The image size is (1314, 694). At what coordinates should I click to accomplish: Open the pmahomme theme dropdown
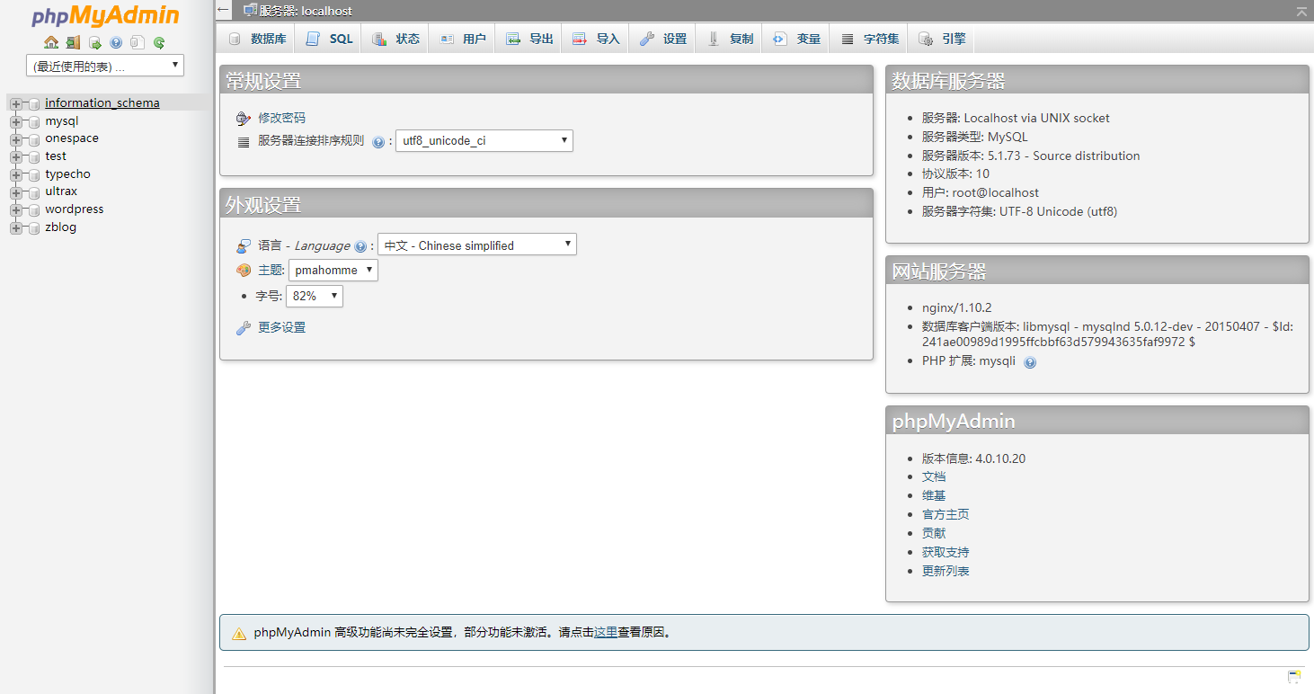tap(333, 270)
